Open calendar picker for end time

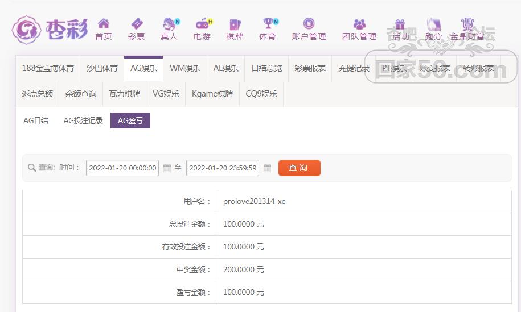point(268,168)
